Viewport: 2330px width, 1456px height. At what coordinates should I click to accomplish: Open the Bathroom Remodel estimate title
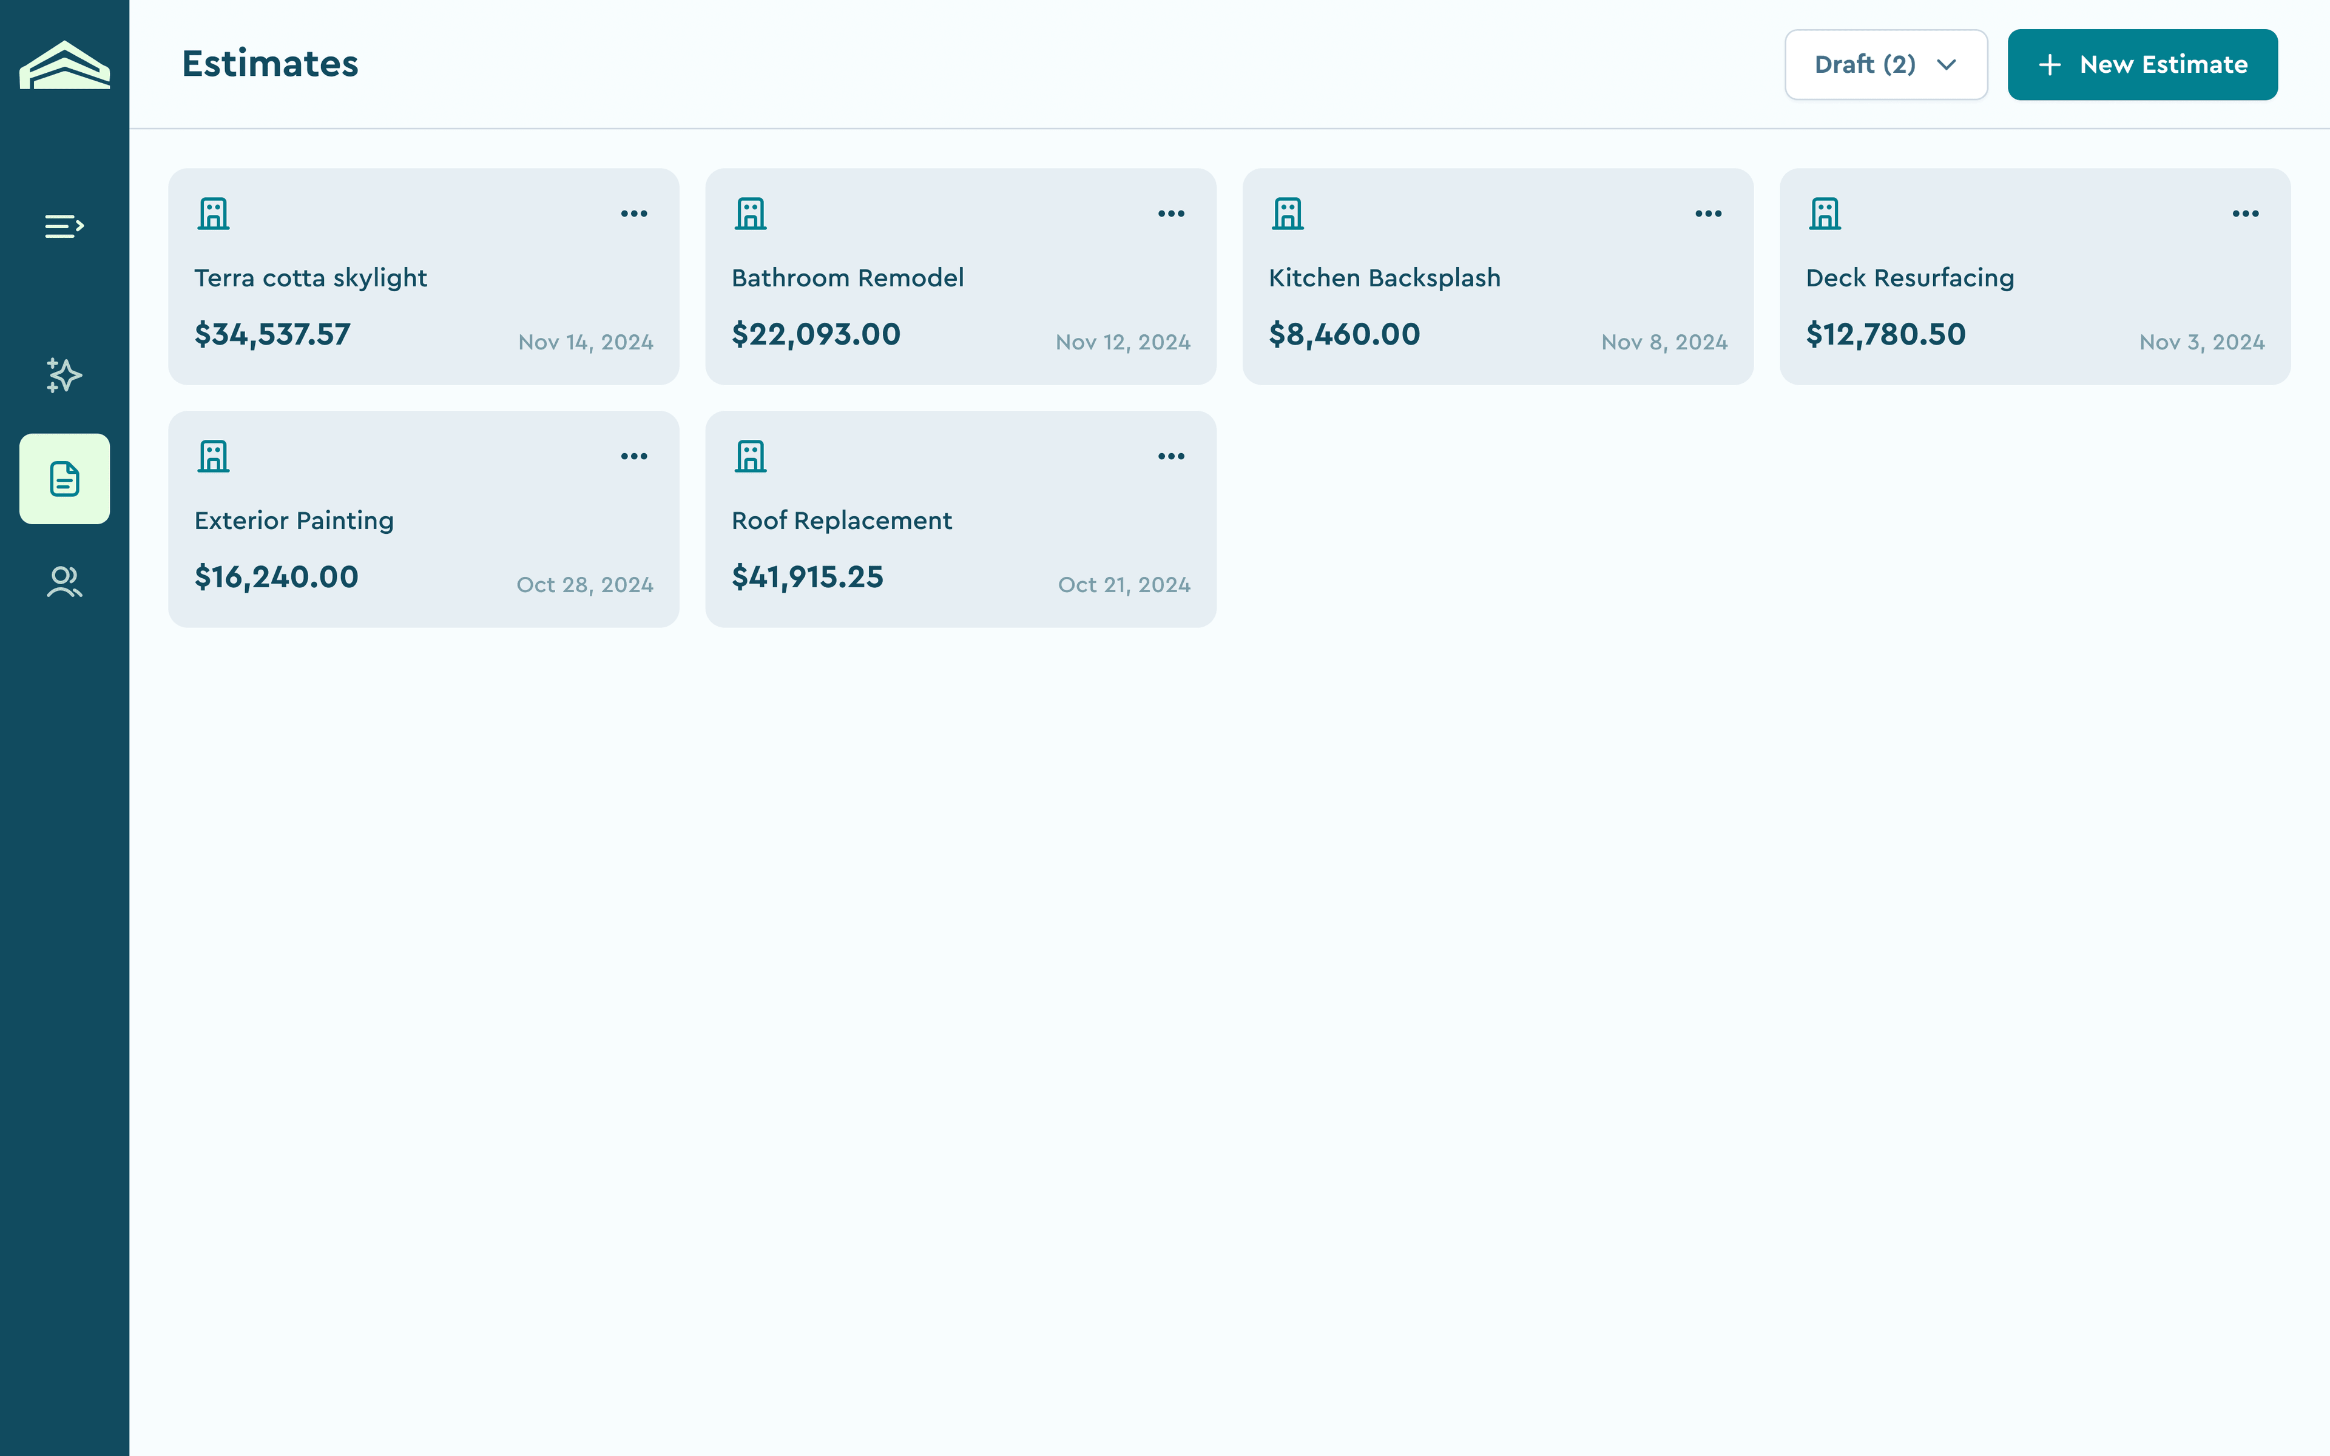coord(847,278)
